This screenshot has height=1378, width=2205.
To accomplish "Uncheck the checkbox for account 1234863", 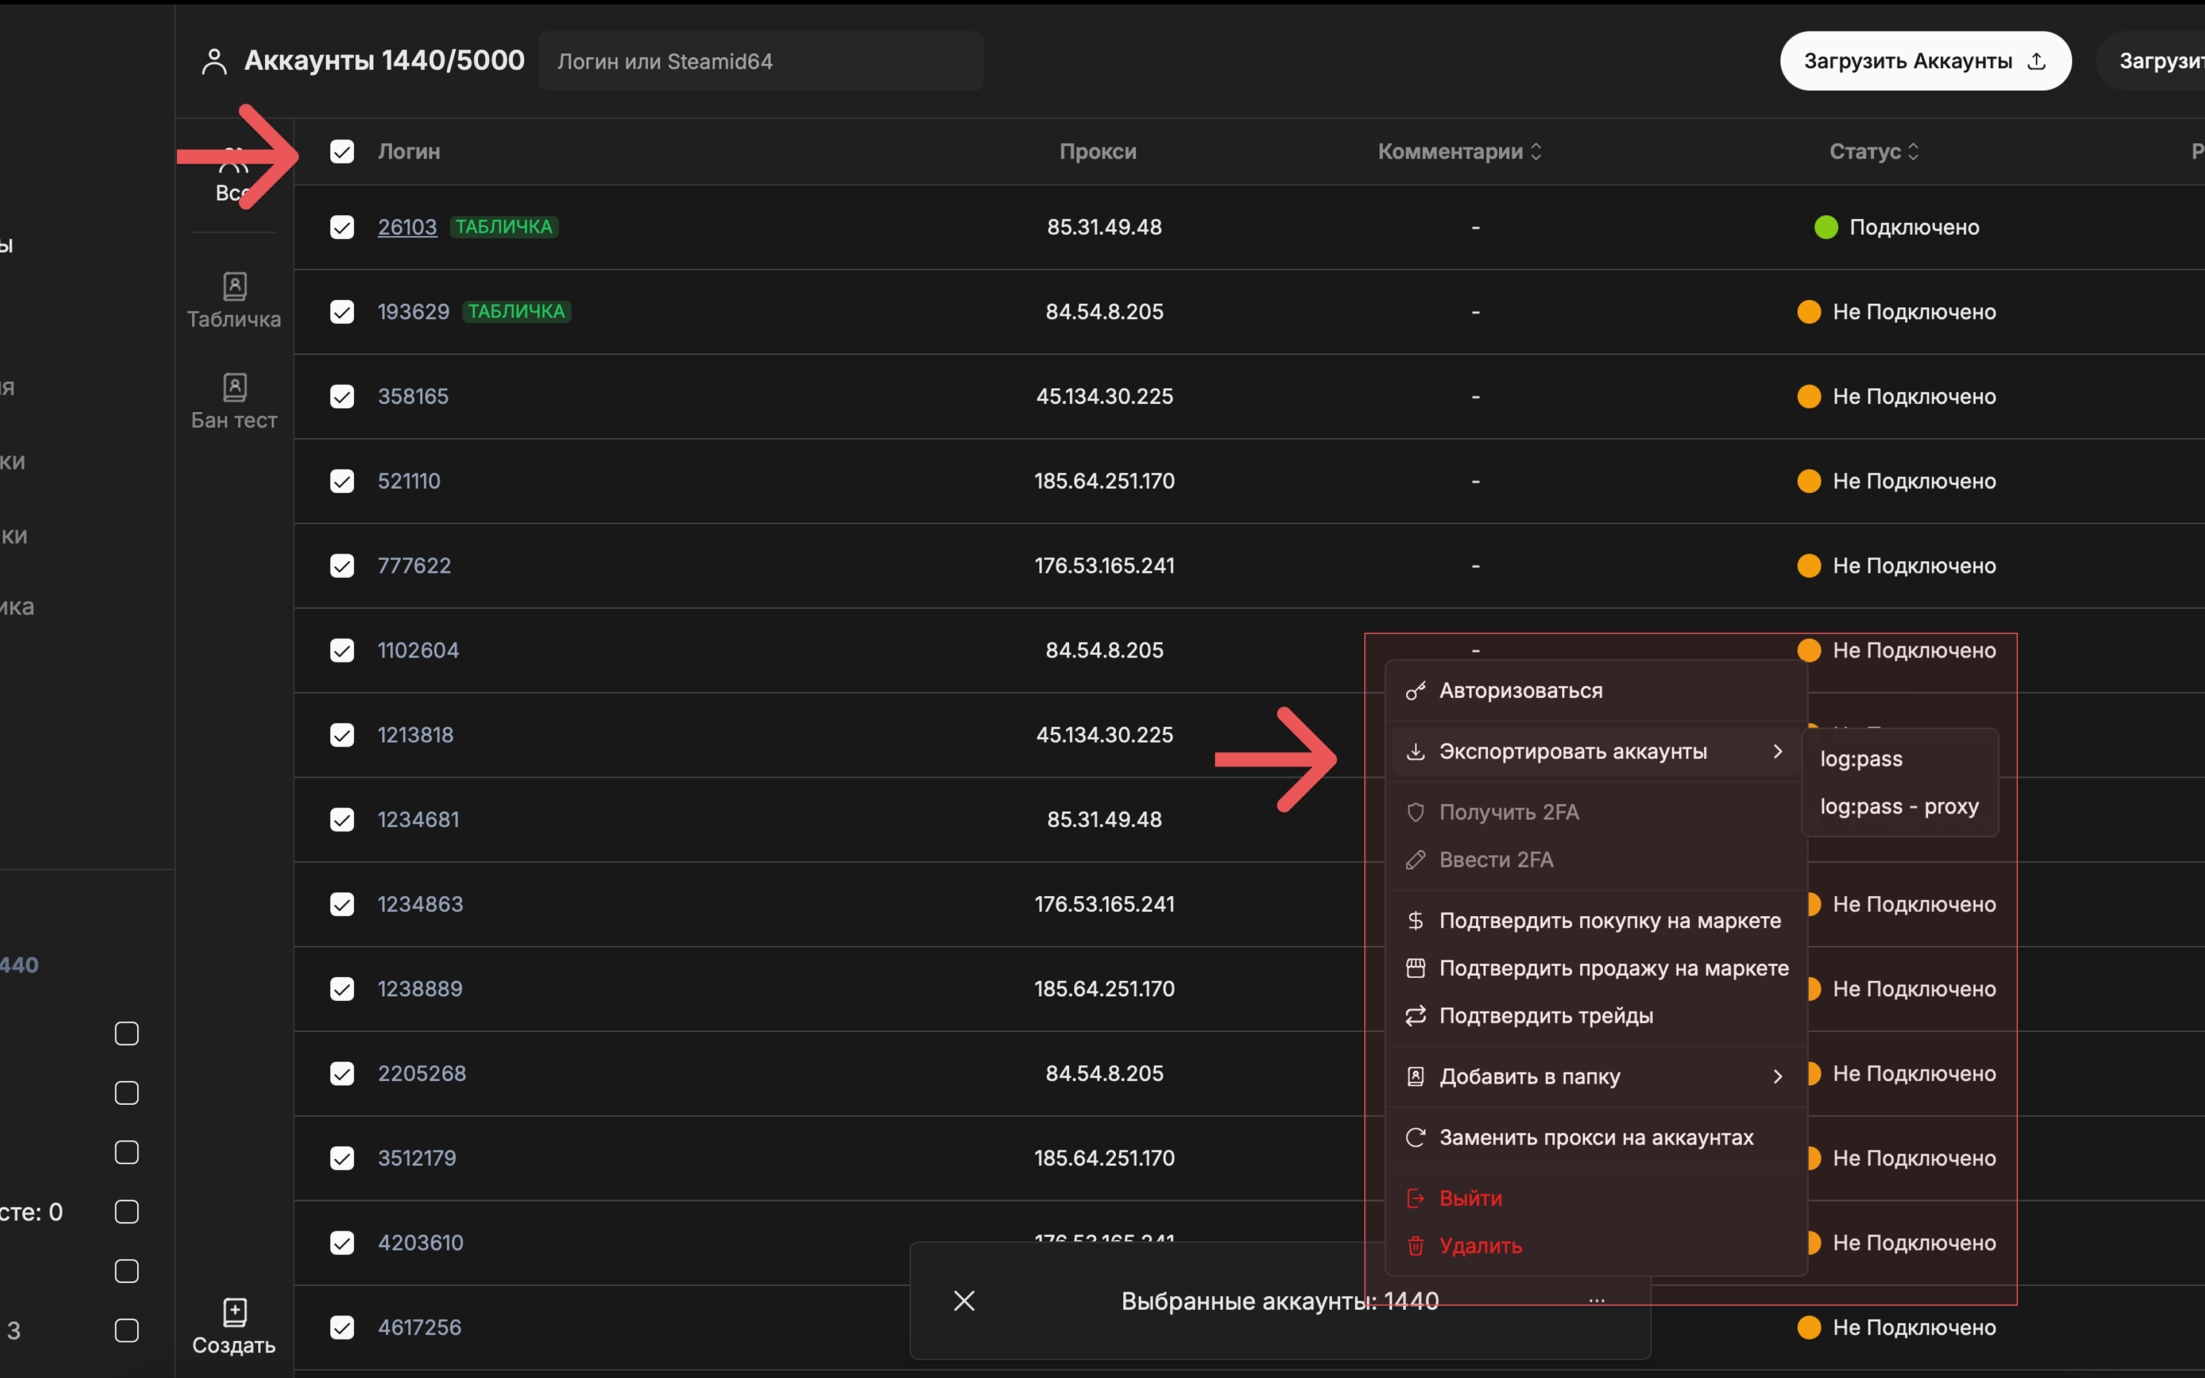I will [x=342, y=904].
